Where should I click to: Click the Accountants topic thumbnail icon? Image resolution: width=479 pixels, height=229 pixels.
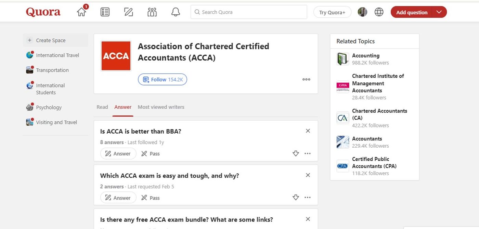coord(343,142)
